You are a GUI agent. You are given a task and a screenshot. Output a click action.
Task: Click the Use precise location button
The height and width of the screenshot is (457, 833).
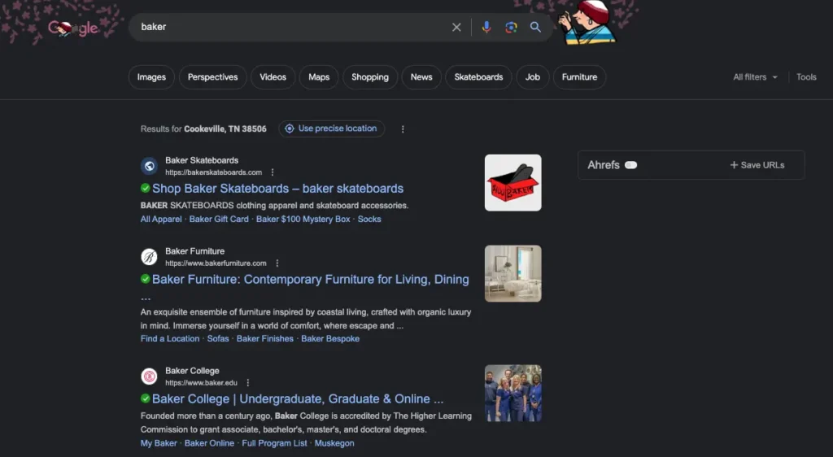pyautogui.click(x=332, y=128)
